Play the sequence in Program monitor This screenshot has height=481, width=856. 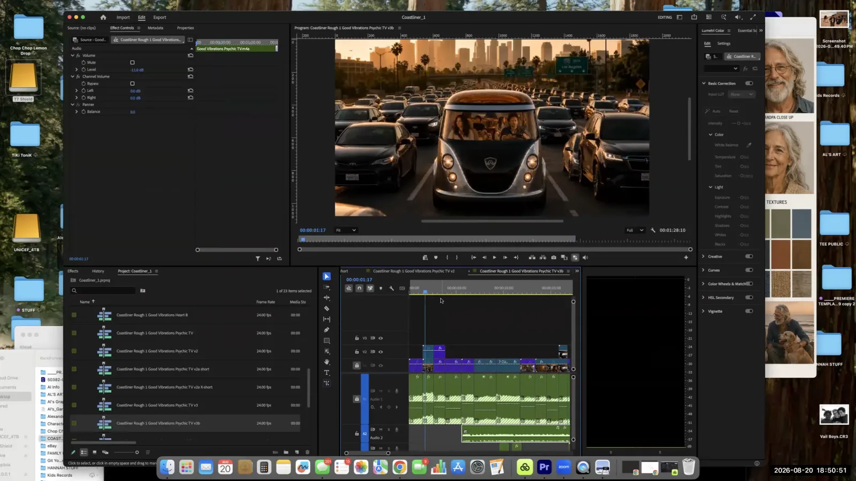(494, 258)
